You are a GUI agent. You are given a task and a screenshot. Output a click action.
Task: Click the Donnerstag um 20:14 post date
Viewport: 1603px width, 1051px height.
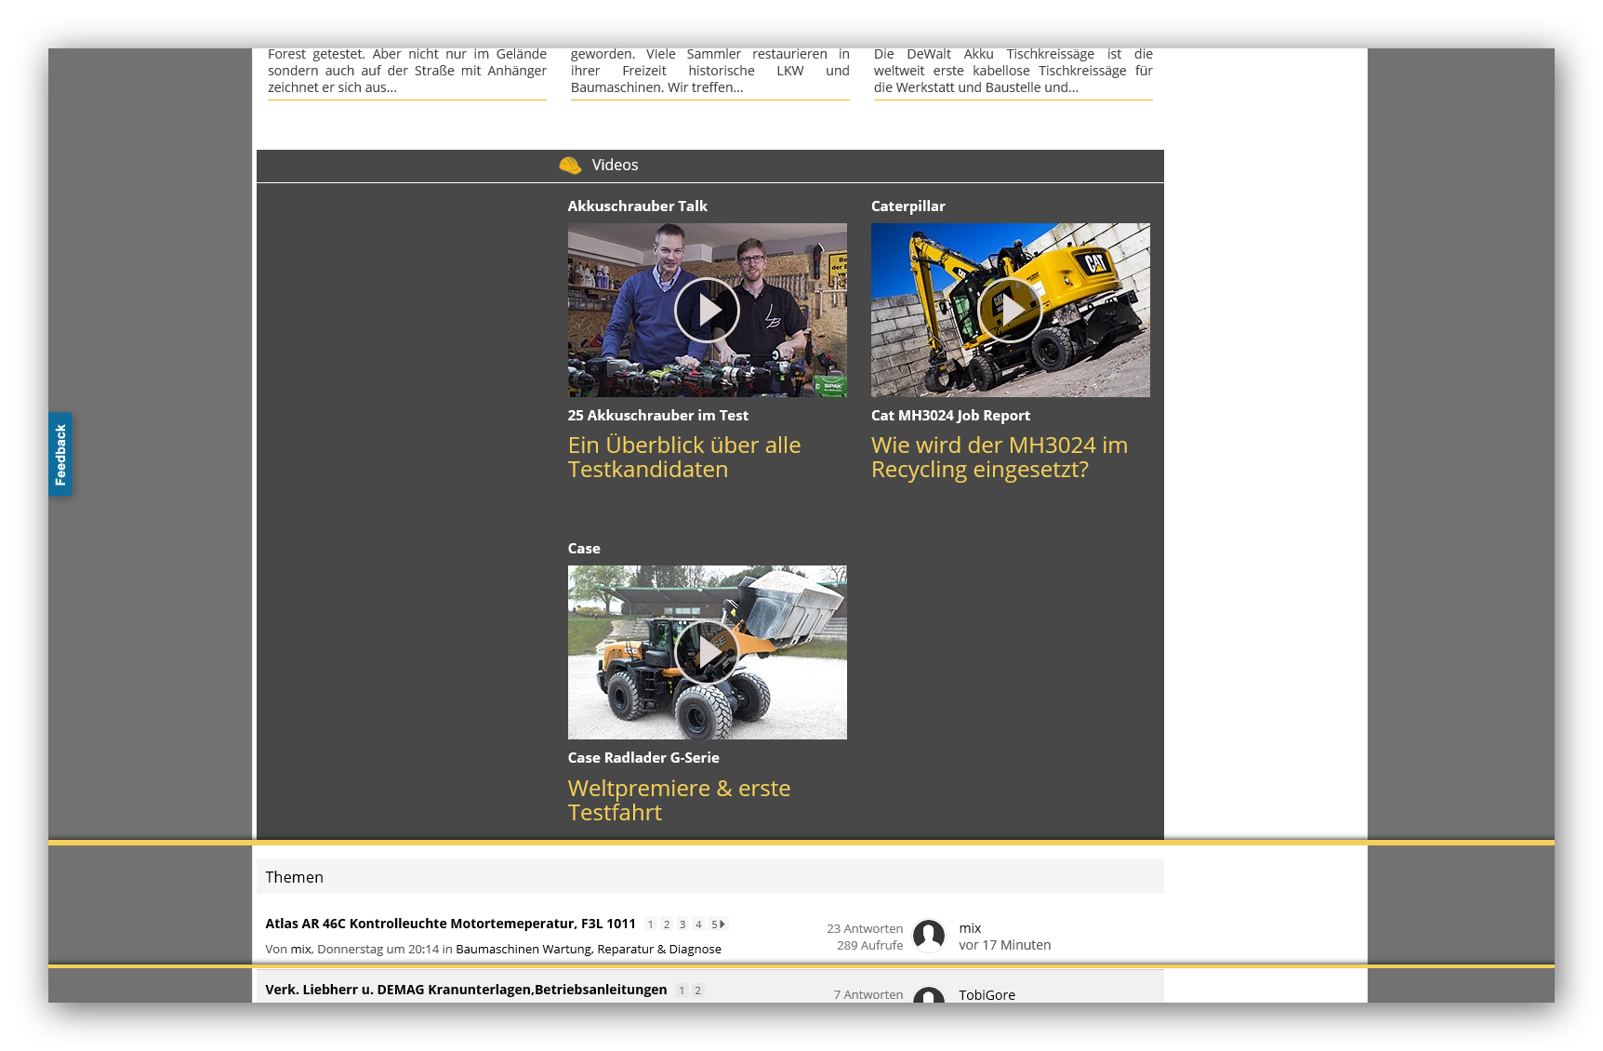point(378,949)
